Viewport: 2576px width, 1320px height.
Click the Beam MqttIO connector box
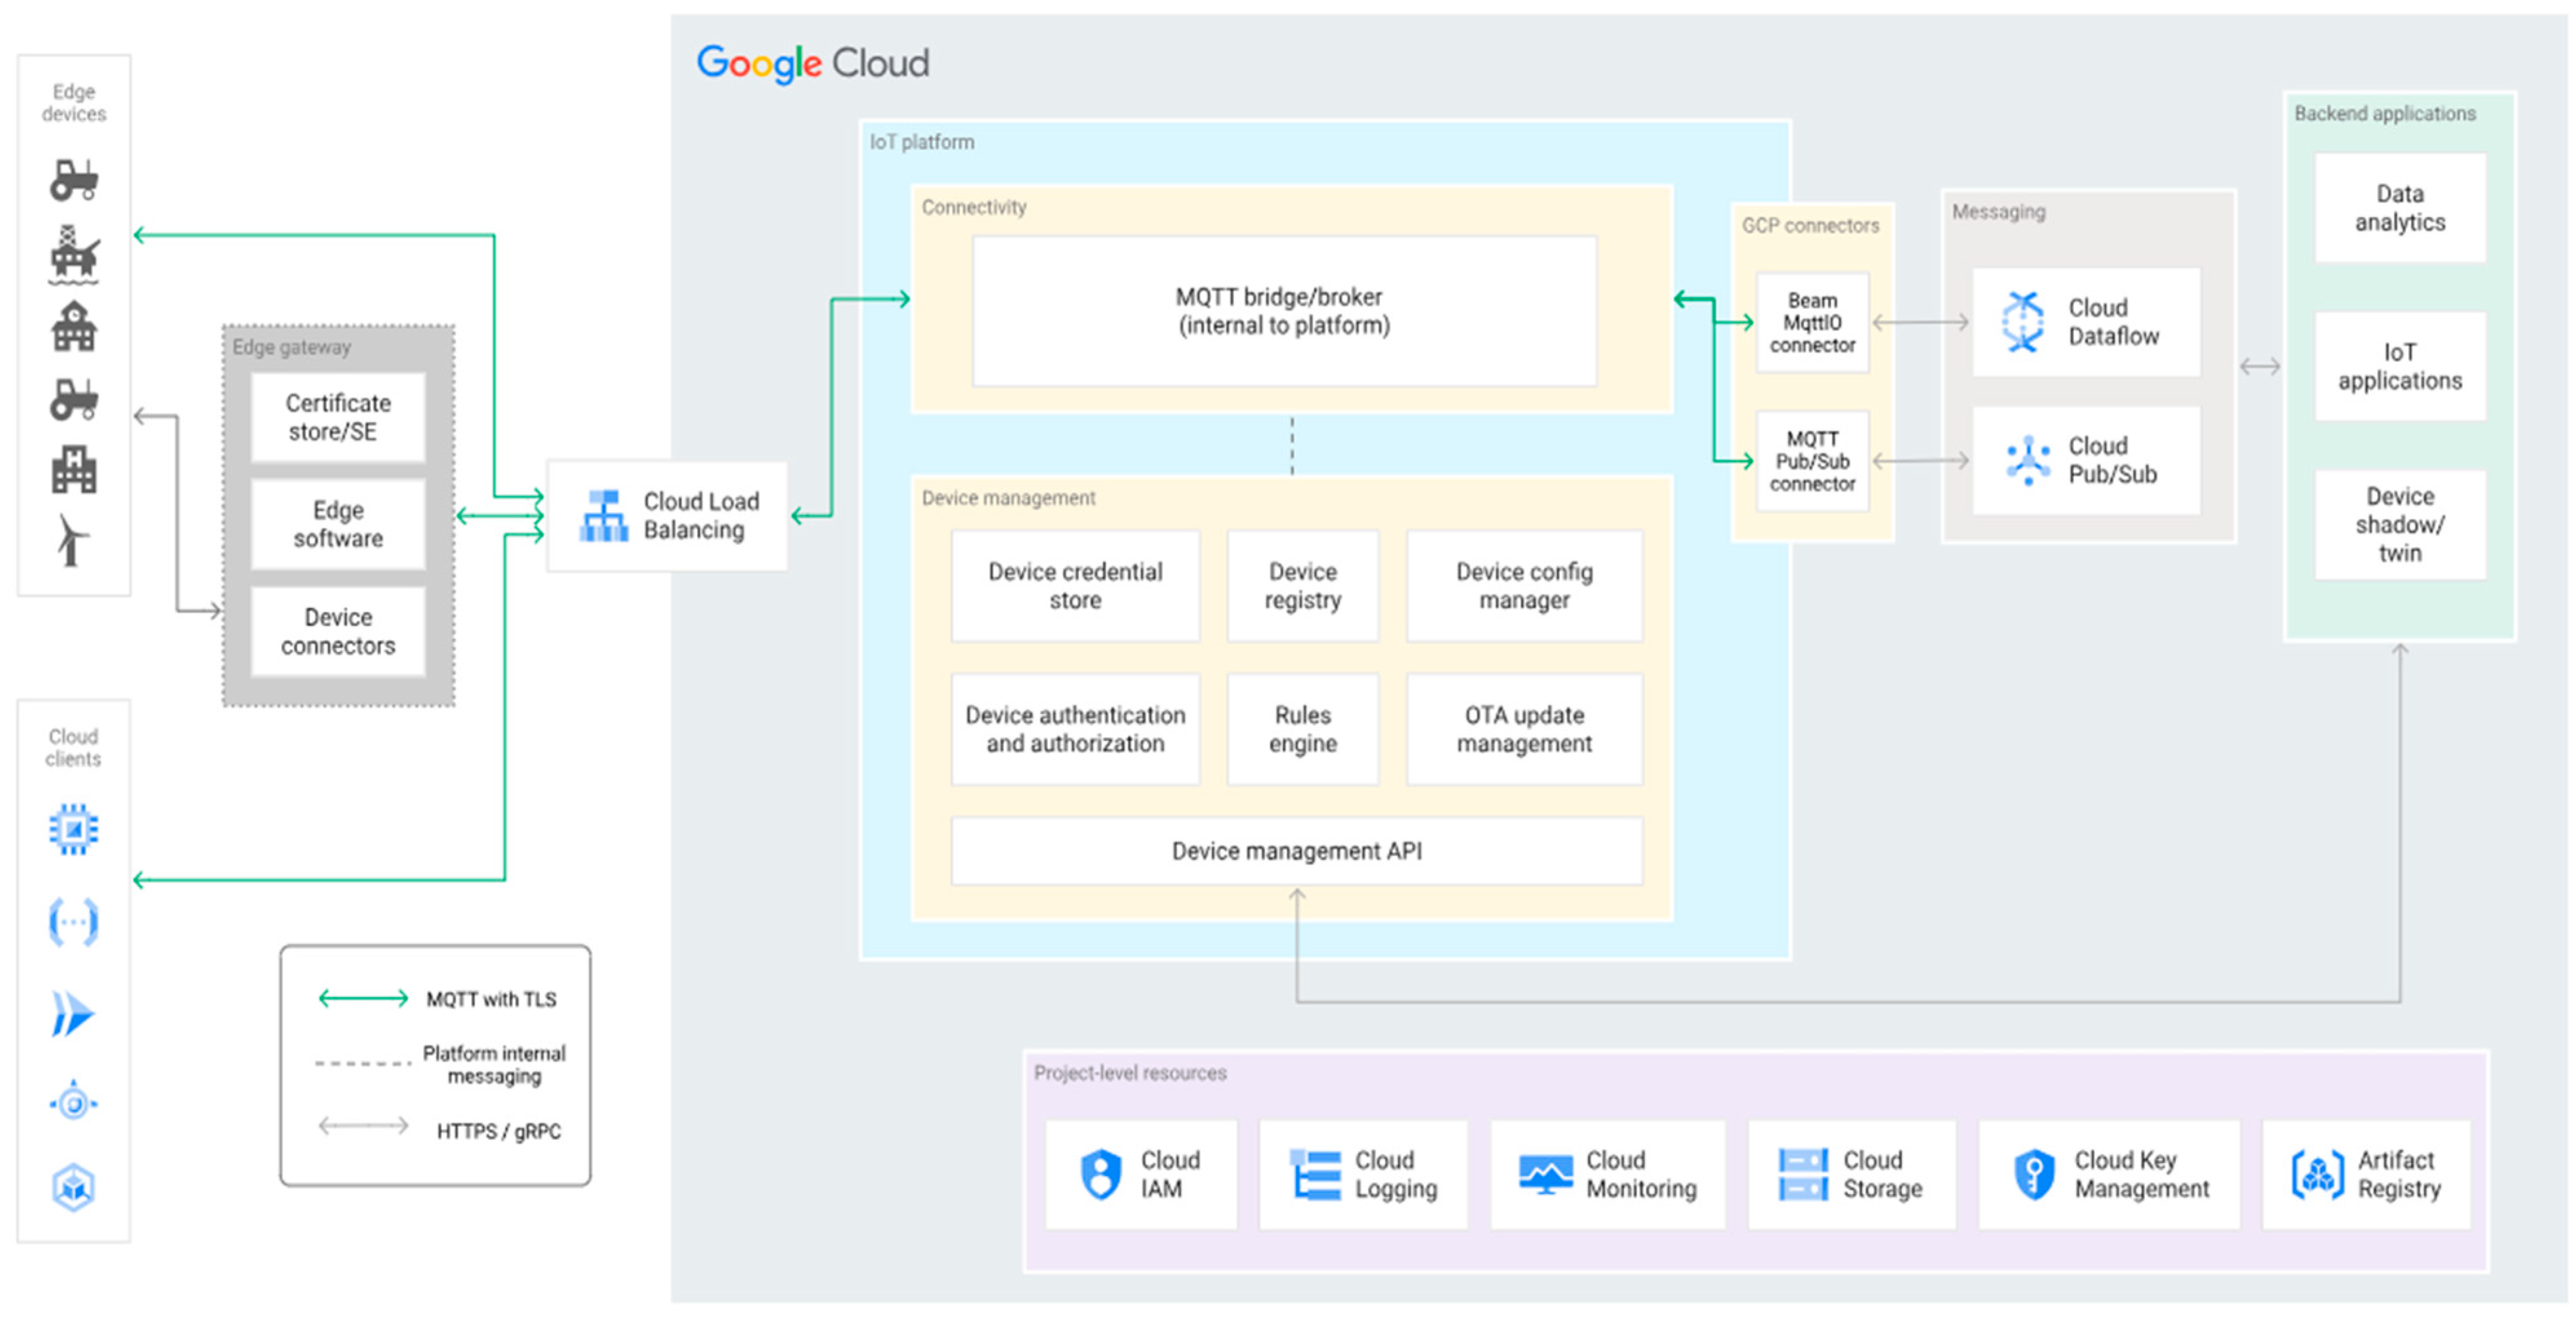pos(1812,323)
